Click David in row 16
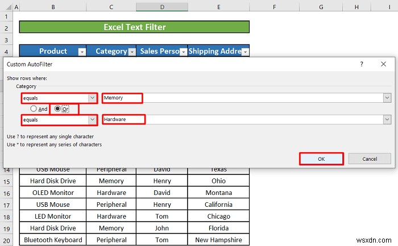This screenshot has height=246, width=398. pos(162,193)
